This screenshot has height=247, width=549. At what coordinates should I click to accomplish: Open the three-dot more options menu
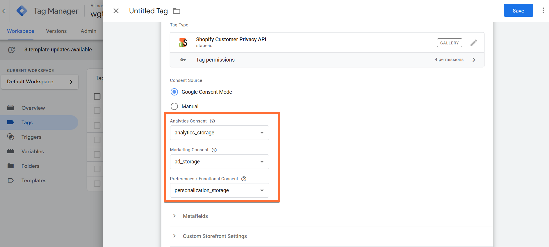tap(543, 11)
